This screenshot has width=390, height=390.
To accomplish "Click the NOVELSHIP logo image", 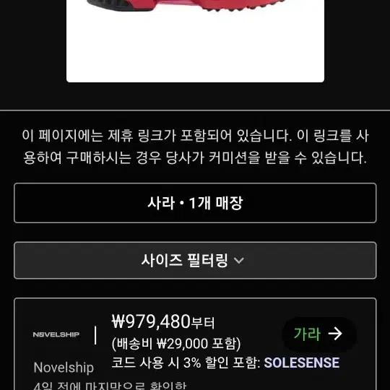I will [56, 334].
